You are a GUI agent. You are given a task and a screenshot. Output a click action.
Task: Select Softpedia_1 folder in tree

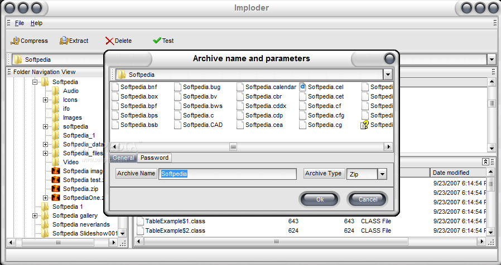click(79, 135)
